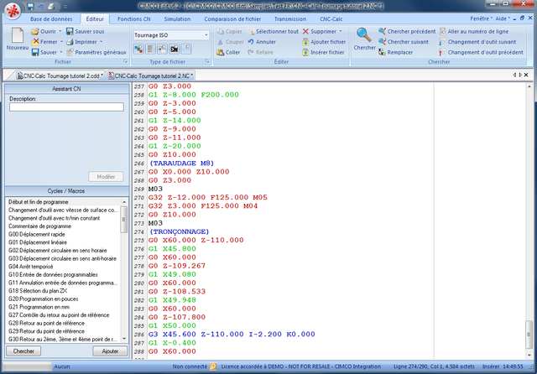Open Remplacer dialog
This screenshot has height=374, width=537.
395,52
